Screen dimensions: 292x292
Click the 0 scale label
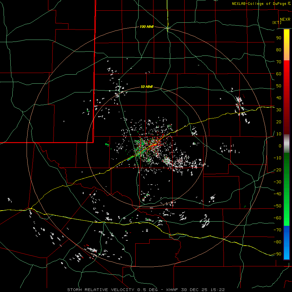pos(280,146)
